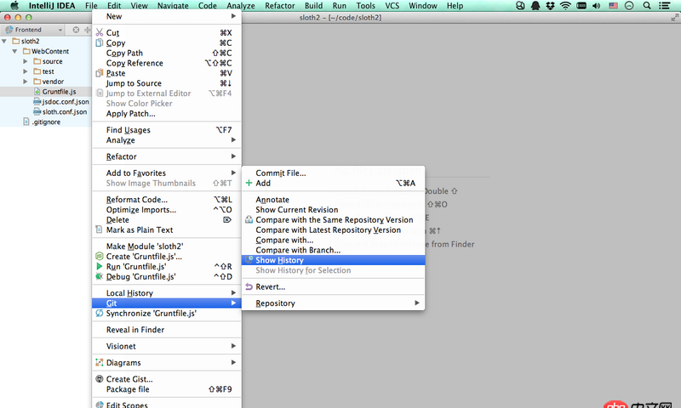Expand the vendor folder
Viewport: 681px width, 408px height.
(26, 82)
